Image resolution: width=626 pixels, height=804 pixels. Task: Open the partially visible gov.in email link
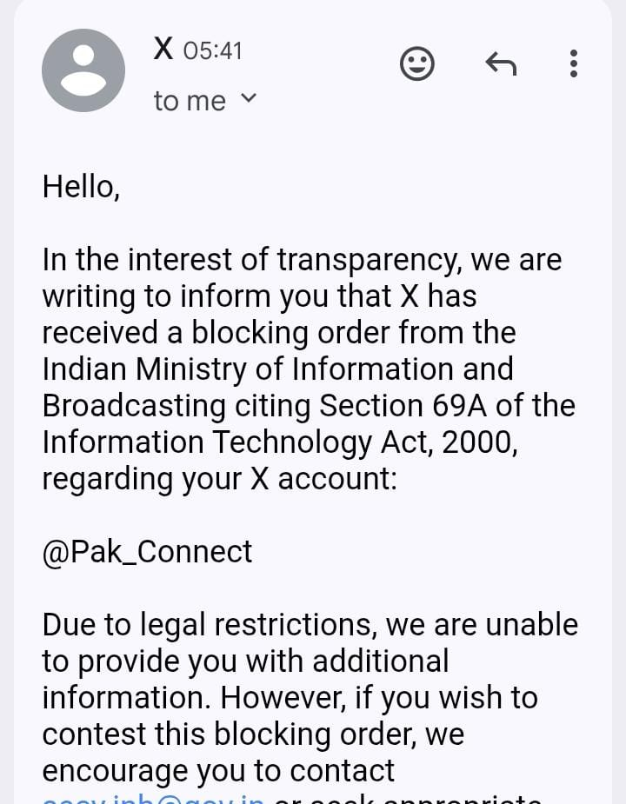point(153,798)
